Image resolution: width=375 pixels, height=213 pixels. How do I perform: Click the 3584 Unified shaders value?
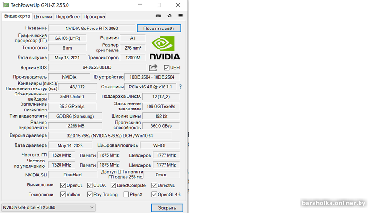click(72, 97)
